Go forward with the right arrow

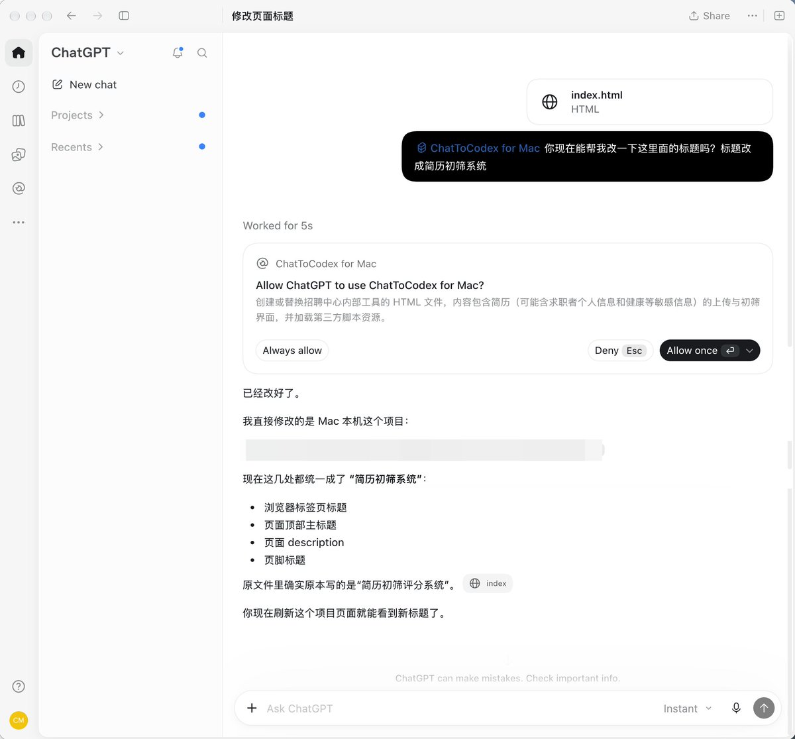tap(98, 16)
